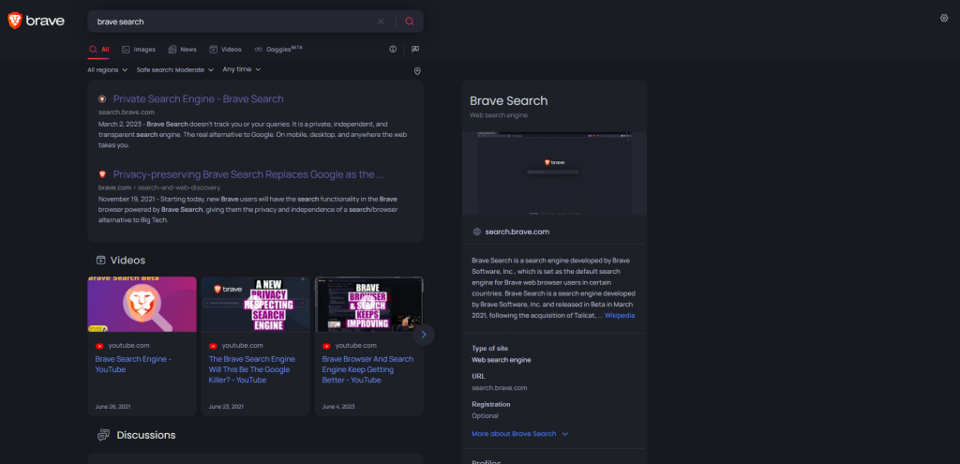This screenshot has height=464, width=960.
Task: Open Safe search: Moderate dropdown
Action: 175,69
